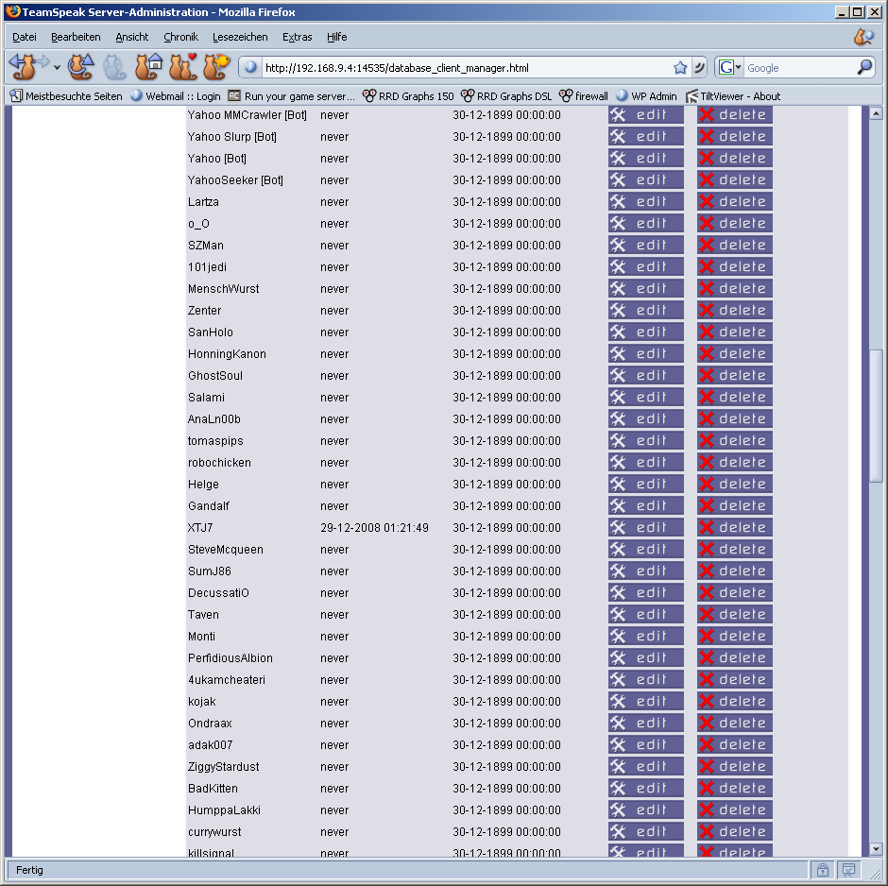Screen dimensions: 888x886
Task: Delete the 101jedi client entry
Action: pos(735,266)
